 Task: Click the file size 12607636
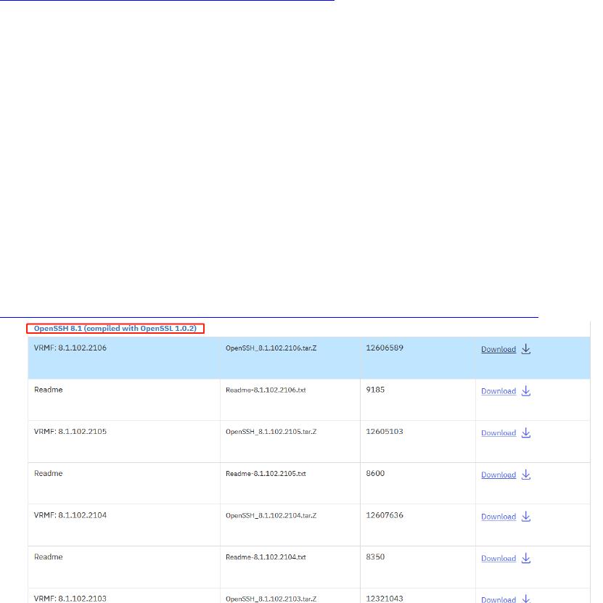point(385,515)
